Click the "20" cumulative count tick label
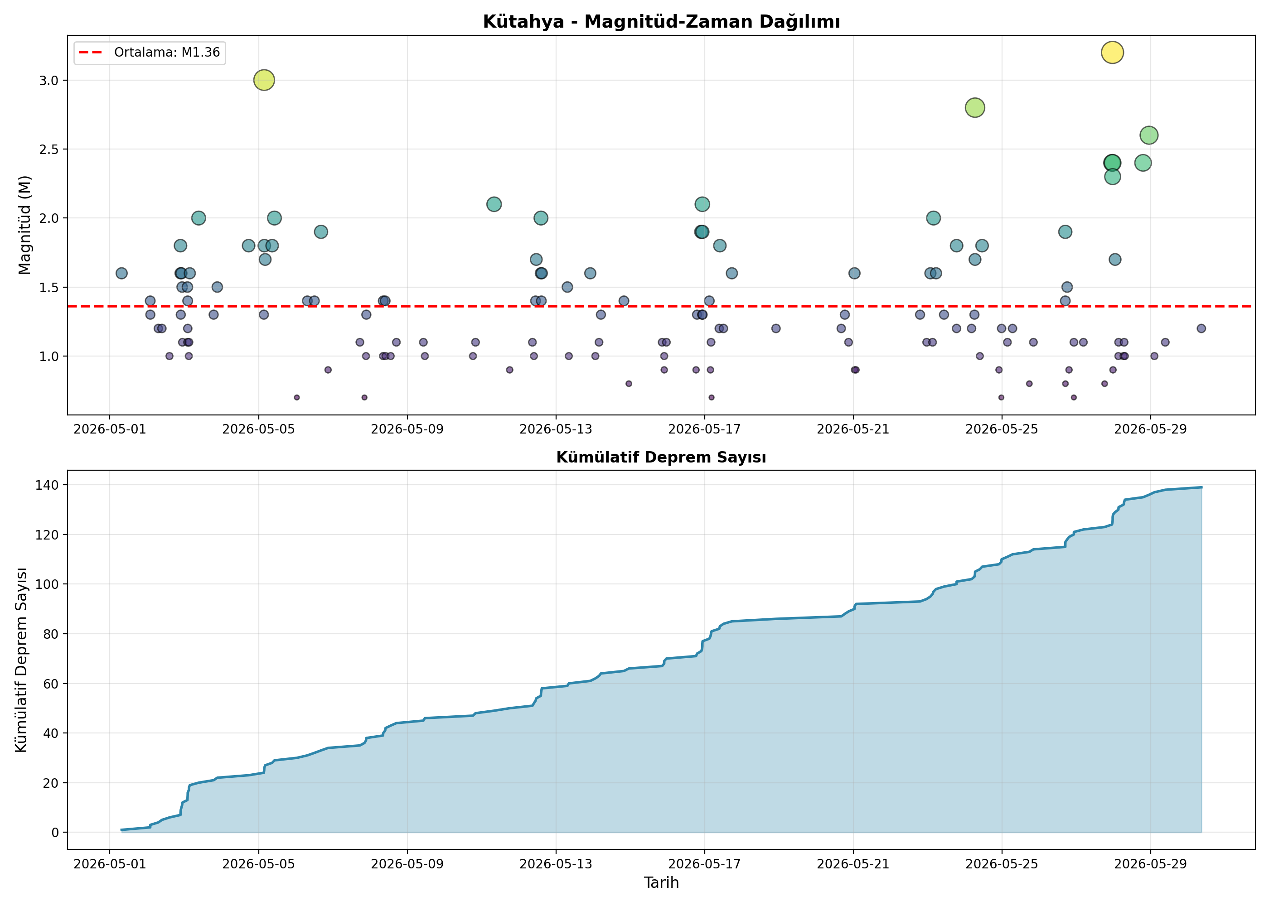The width and height of the screenshot is (1269, 906). [51, 783]
